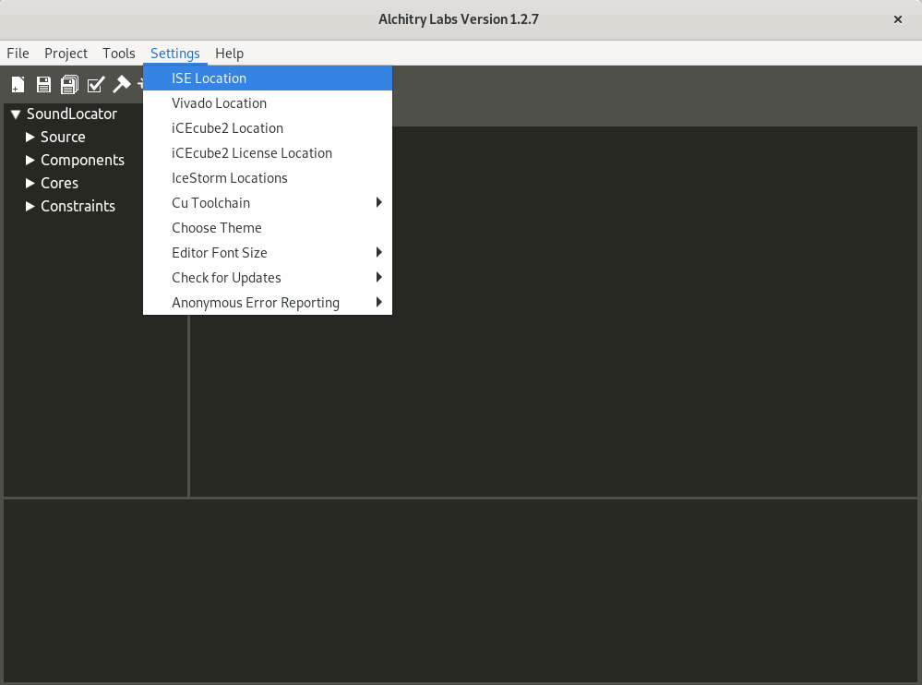Open the Help menu
The image size is (922, 685).
(229, 54)
